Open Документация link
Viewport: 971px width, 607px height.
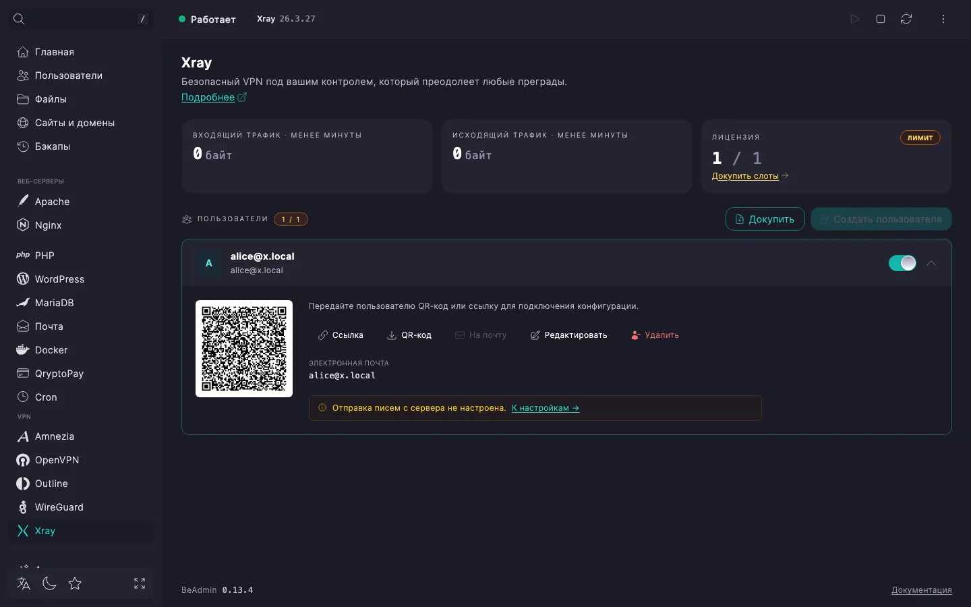(x=921, y=590)
